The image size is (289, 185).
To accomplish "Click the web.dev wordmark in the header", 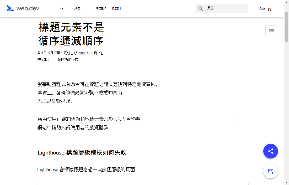I will click(x=28, y=8).
